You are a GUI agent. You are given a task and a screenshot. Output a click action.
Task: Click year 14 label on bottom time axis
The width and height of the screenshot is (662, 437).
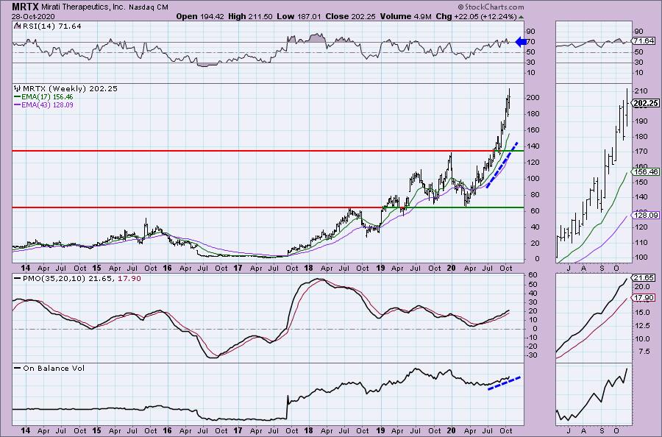click(25, 430)
